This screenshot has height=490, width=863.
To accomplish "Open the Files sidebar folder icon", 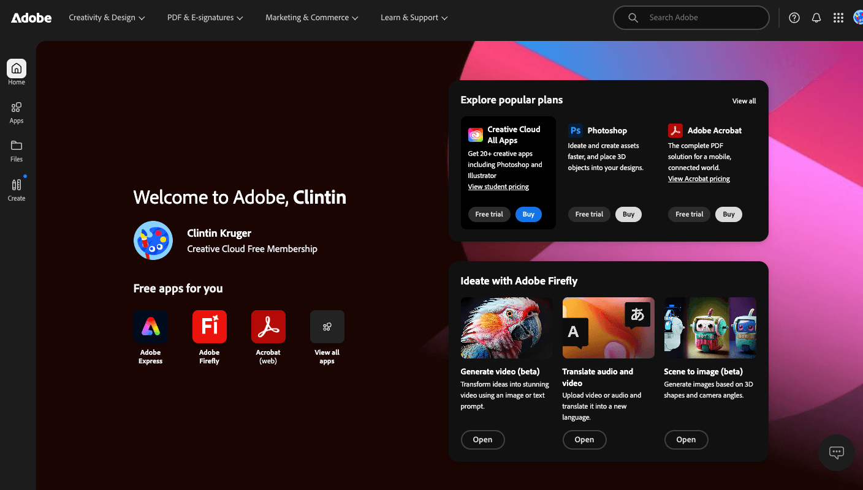I will pyautogui.click(x=17, y=146).
